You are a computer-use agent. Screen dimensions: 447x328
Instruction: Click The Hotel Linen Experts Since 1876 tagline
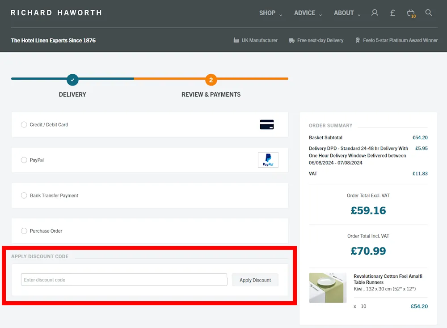tap(53, 41)
